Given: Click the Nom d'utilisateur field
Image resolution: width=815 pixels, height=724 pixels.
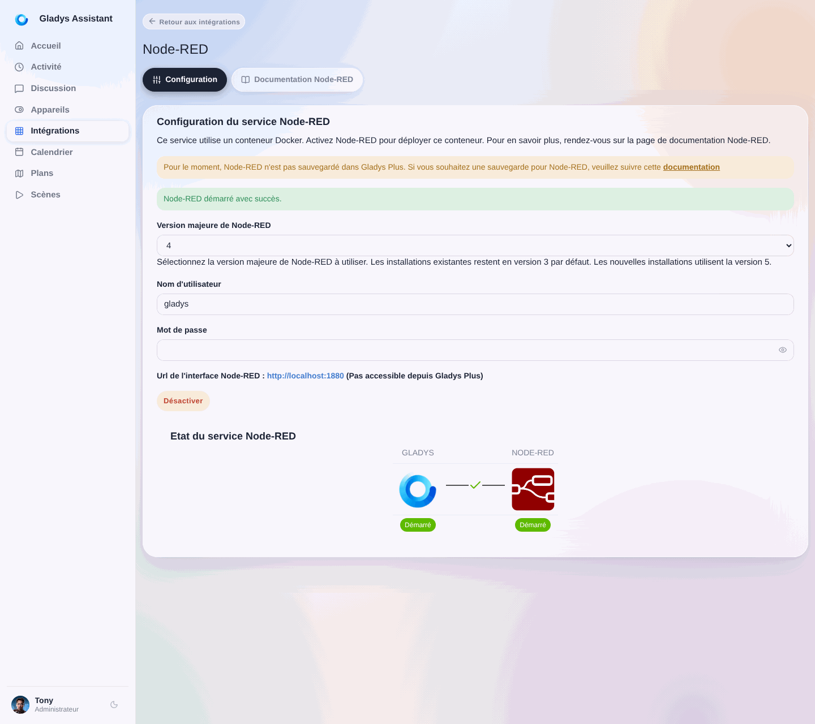Looking at the screenshot, I should (475, 304).
